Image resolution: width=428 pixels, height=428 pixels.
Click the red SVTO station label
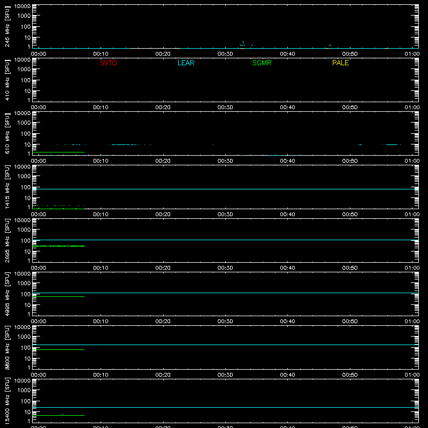tap(109, 63)
